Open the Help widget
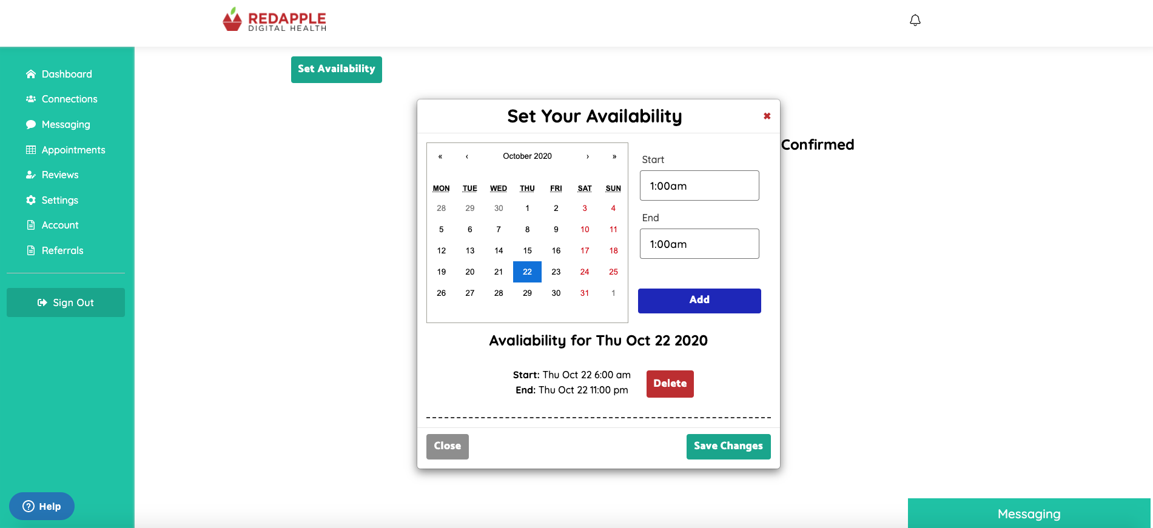 (x=42, y=506)
